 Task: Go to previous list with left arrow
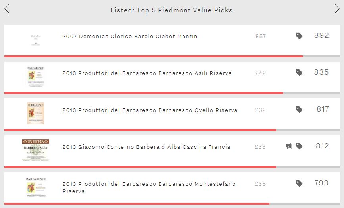pos(7,9)
